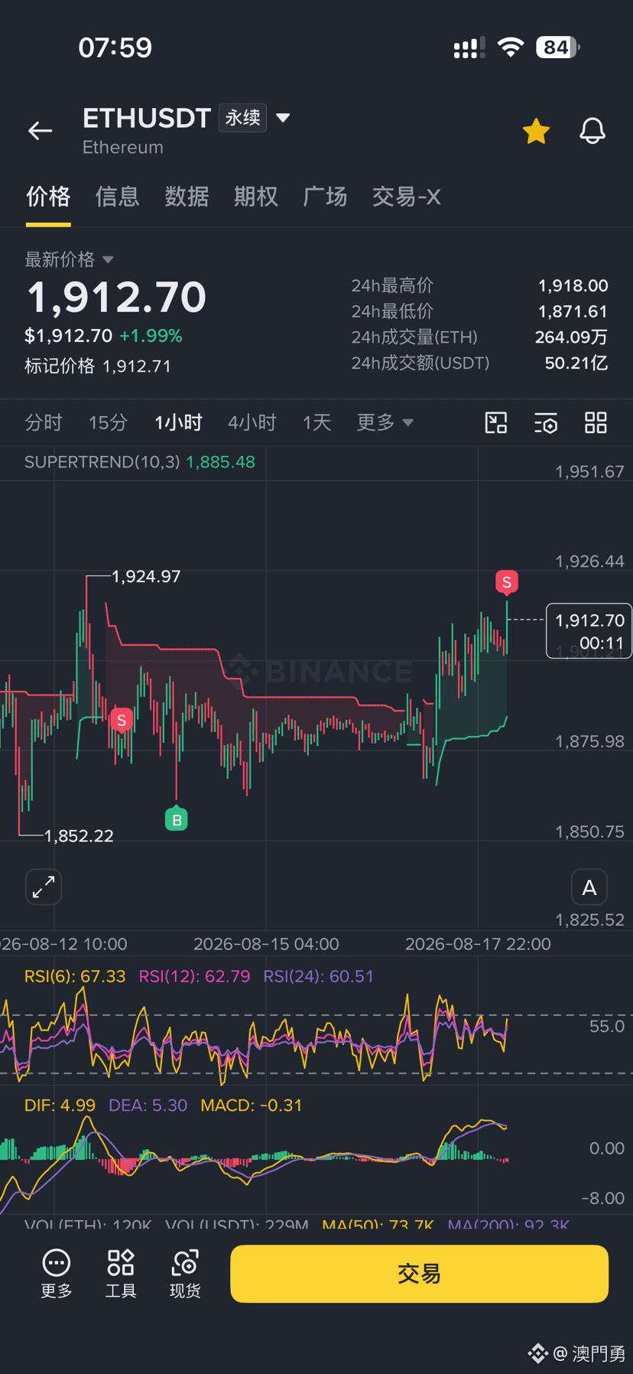Select the 1小时 chart interval

pos(178,422)
